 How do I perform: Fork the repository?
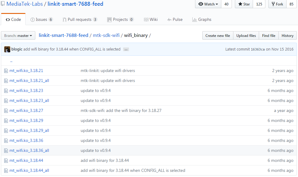pos(277,4)
